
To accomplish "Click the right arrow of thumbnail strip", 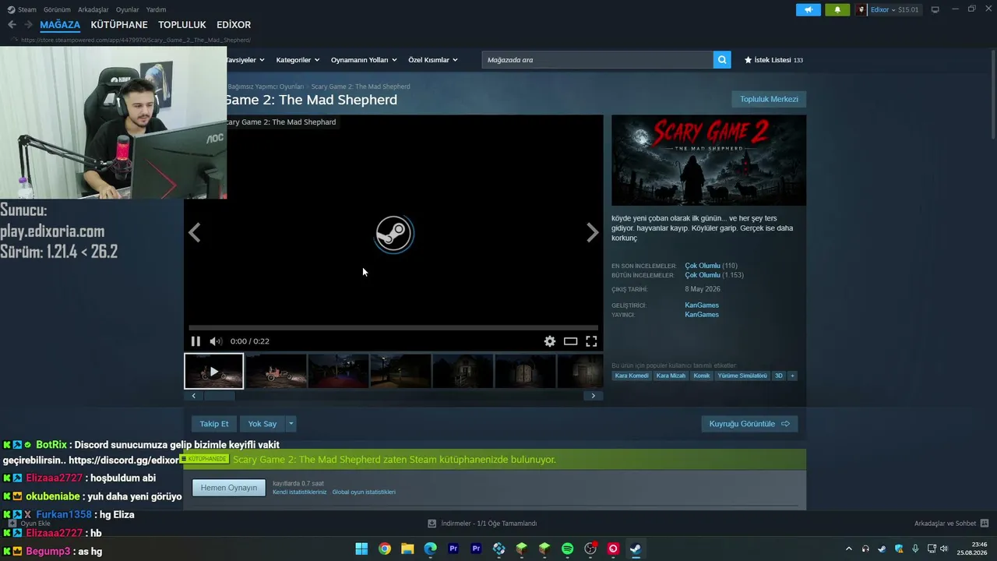I will [593, 396].
